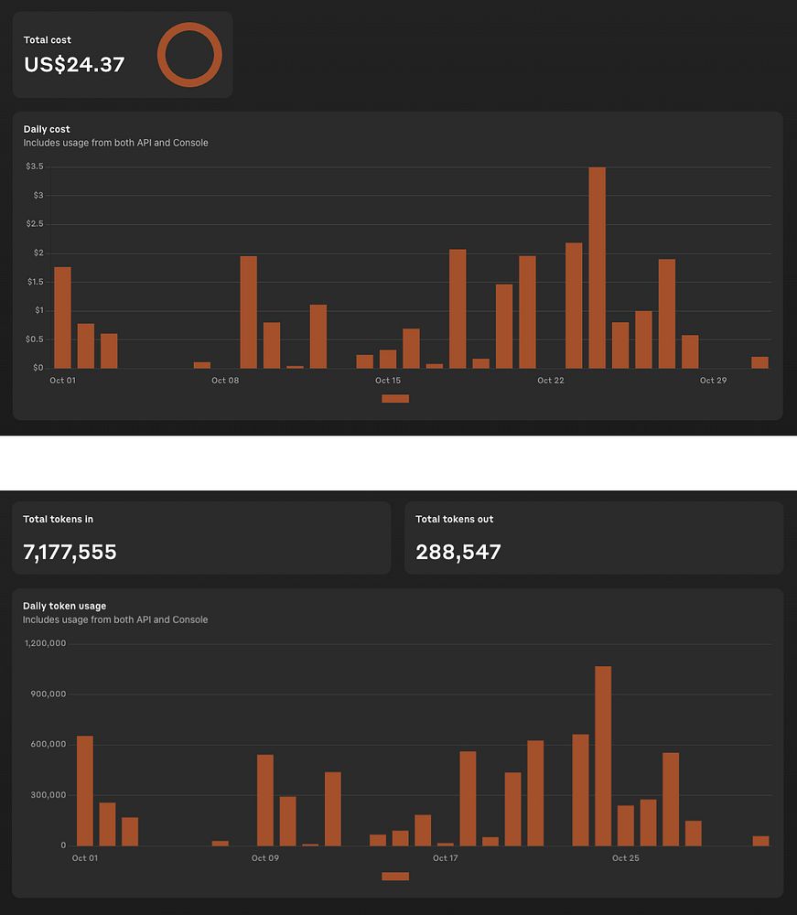Click the last bar in Daily cost chart
Screen dimensions: 797x915
click(x=759, y=362)
